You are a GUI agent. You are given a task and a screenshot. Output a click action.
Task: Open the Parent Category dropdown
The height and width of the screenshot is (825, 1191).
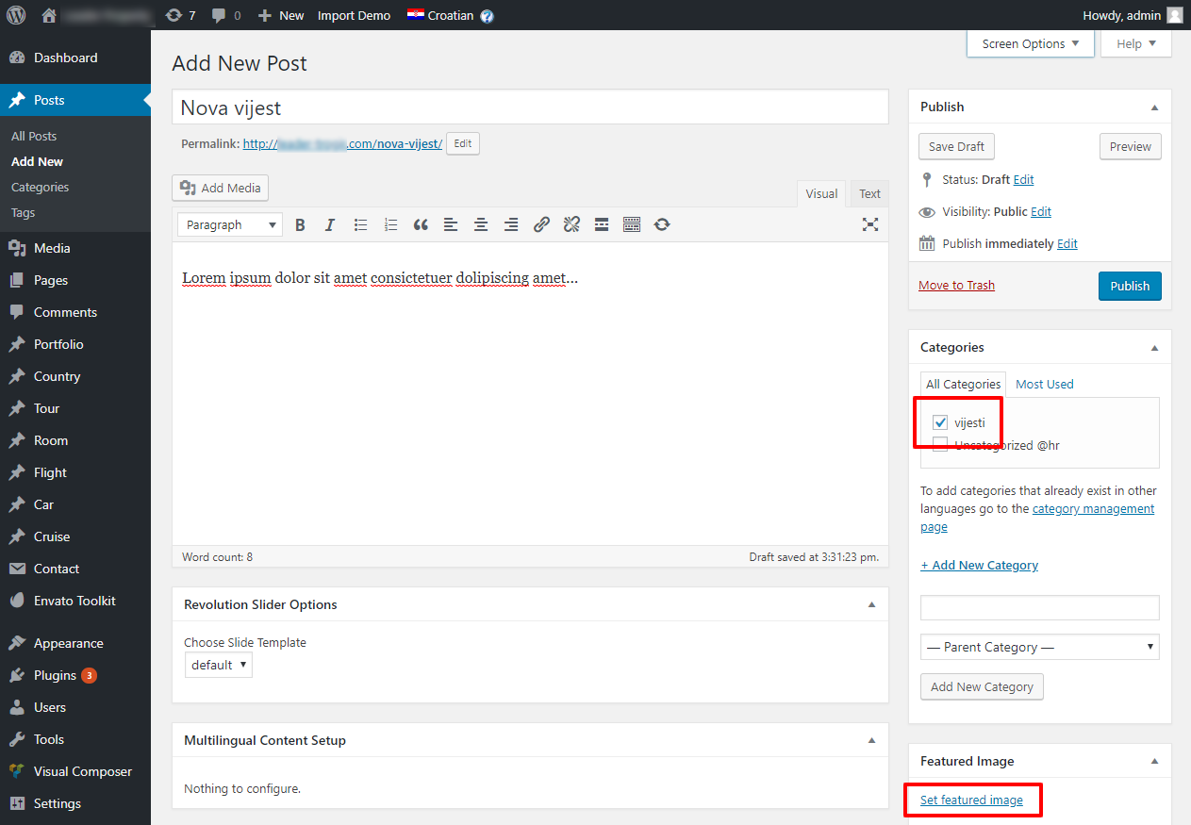pos(1039,647)
